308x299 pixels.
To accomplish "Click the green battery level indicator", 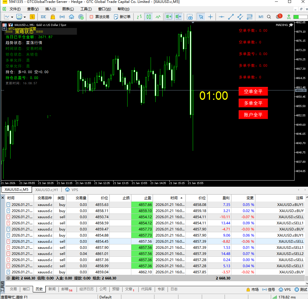I will [300, 17].
